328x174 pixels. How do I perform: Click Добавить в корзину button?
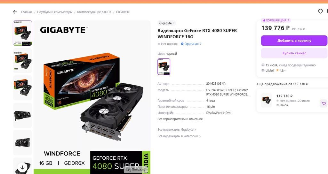point(294,41)
